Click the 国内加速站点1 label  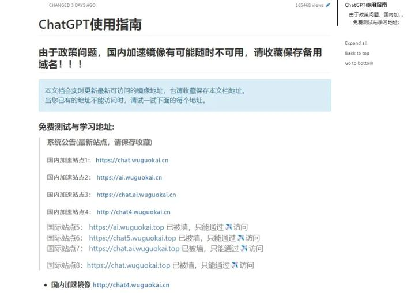point(69,160)
